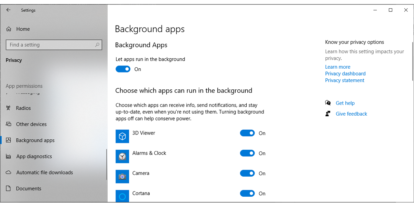The height and width of the screenshot is (207, 414).
Task: Open the Privacy dashboard link
Action: 345,73
